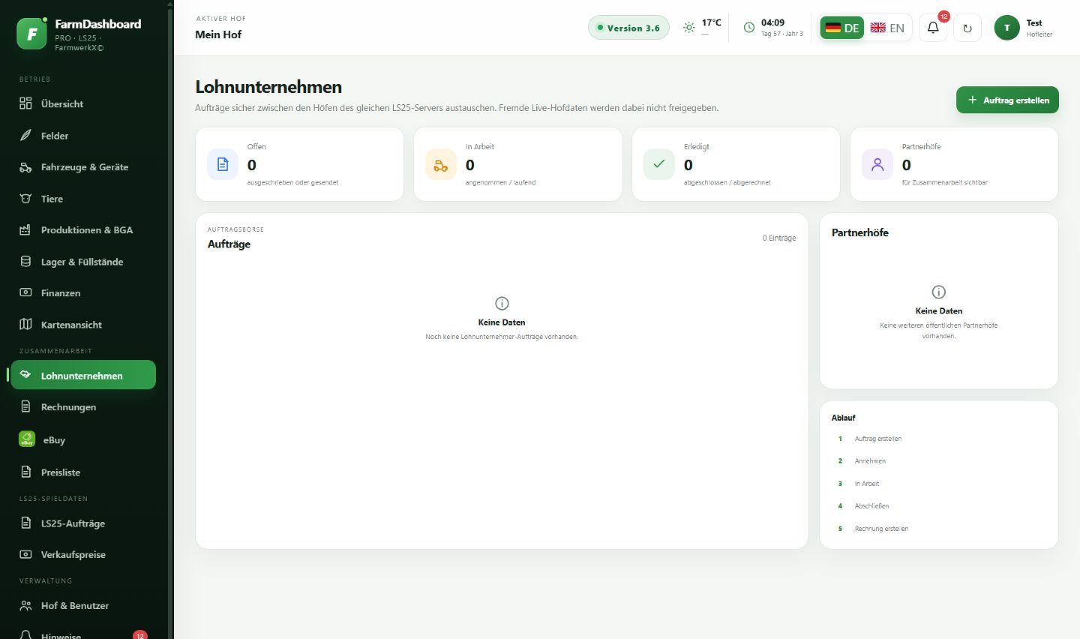
Task: Click the person icon in Partnerhöfe card
Action: pyautogui.click(x=877, y=164)
